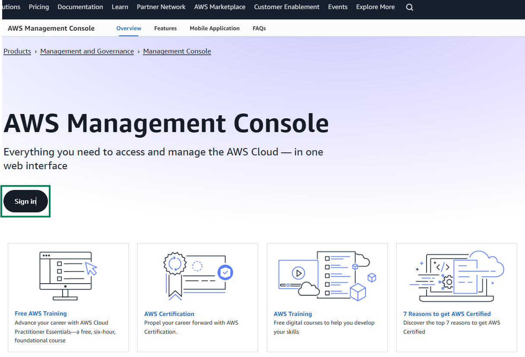
Task: Open Customer Enablement menu
Action: (x=287, y=7)
